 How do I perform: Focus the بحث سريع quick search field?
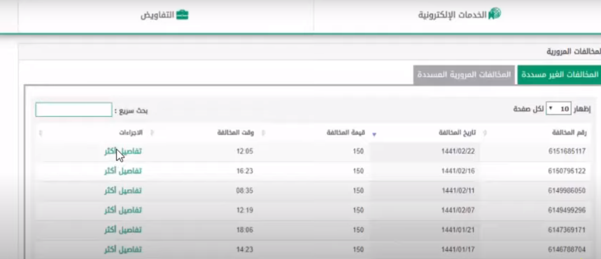pyautogui.click(x=73, y=110)
